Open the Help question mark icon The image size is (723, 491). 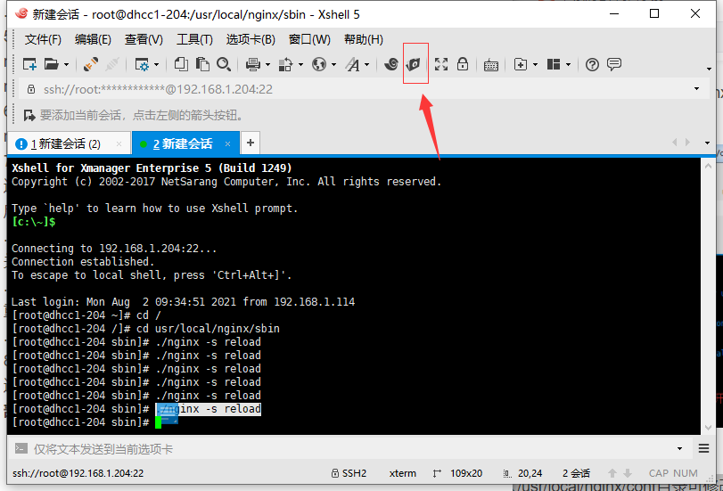coord(592,64)
